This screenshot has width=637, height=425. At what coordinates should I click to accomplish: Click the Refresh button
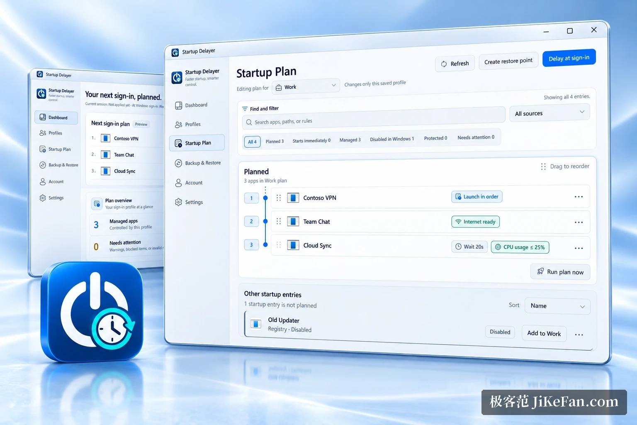coord(455,64)
